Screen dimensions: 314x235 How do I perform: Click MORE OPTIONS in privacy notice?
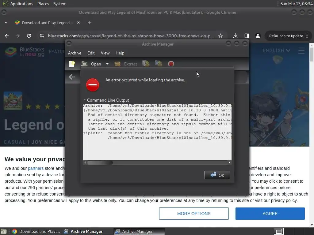click(194, 213)
